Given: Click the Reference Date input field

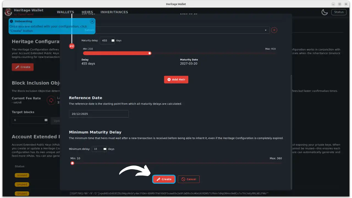Looking at the screenshot, I should tap(99, 114).
